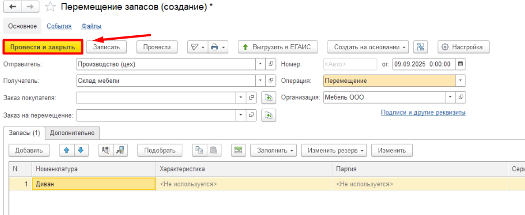Click Добавить to add a row
Screen dimensions: 525x215
[x=29, y=150]
